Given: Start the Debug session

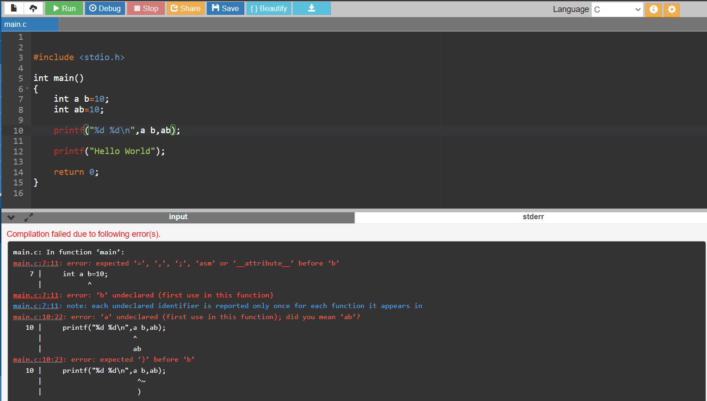Looking at the screenshot, I should coord(105,8).
